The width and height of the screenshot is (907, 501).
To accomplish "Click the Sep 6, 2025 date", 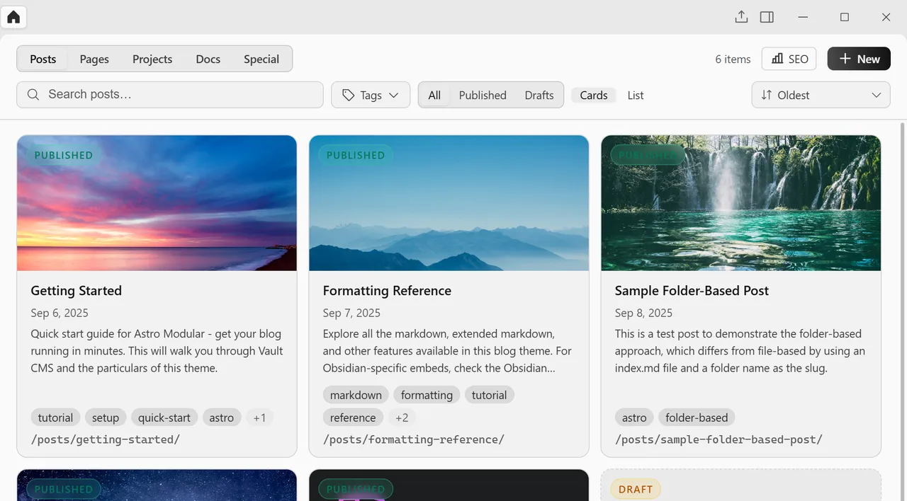I will pos(60,313).
